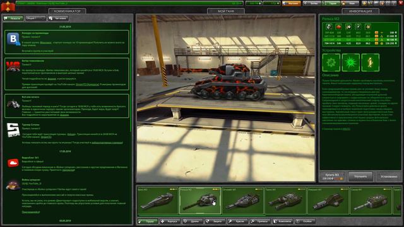Click the penetration stat icon
This screenshot has width=404, height=227.
click(368, 26)
